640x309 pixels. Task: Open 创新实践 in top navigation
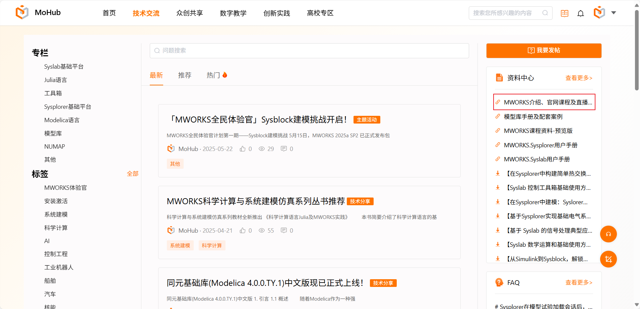point(277,13)
